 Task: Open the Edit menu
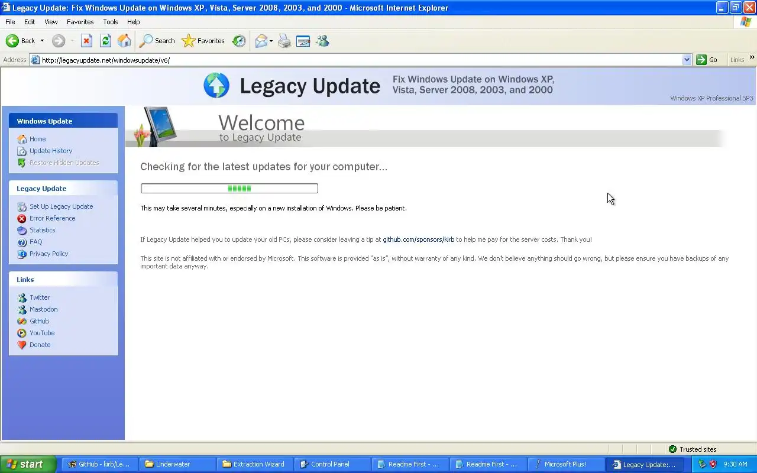pyautogui.click(x=30, y=22)
